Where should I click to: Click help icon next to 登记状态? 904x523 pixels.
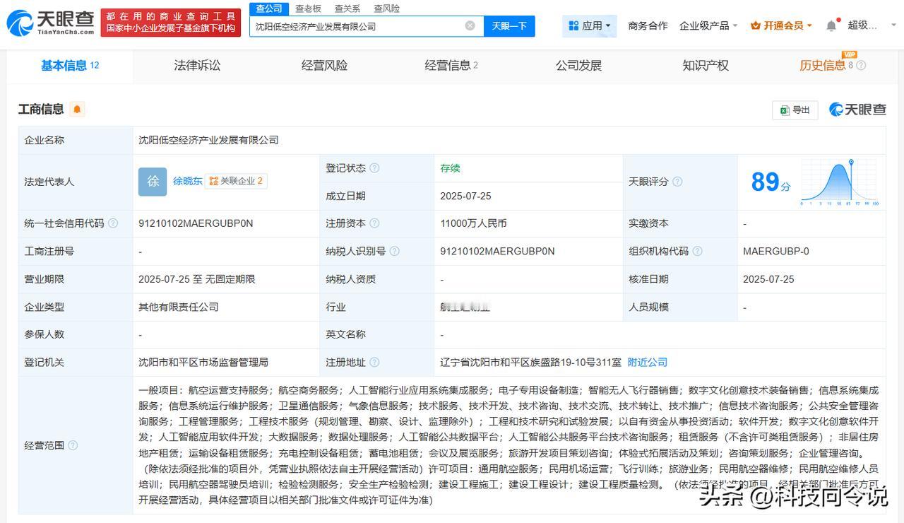(374, 168)
